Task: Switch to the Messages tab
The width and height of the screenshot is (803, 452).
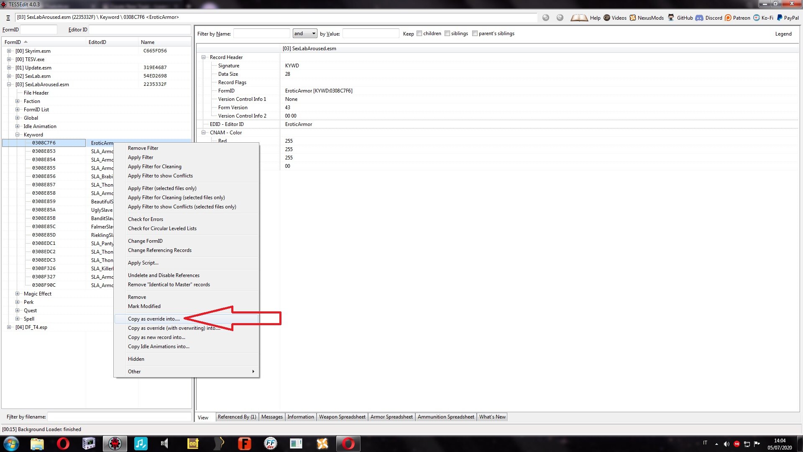Action: pos(272,417)
